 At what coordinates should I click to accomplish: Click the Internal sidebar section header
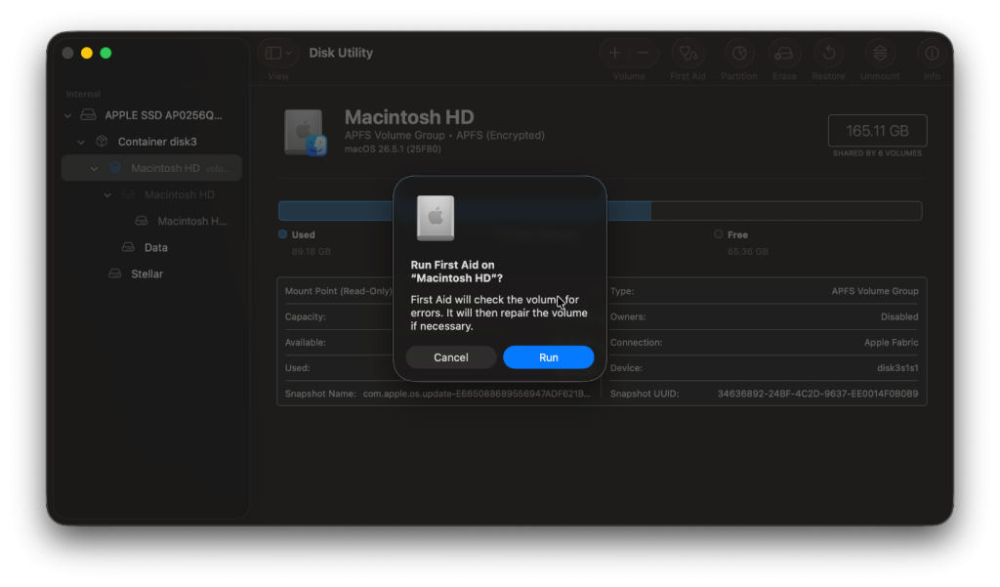click(83, 94)
